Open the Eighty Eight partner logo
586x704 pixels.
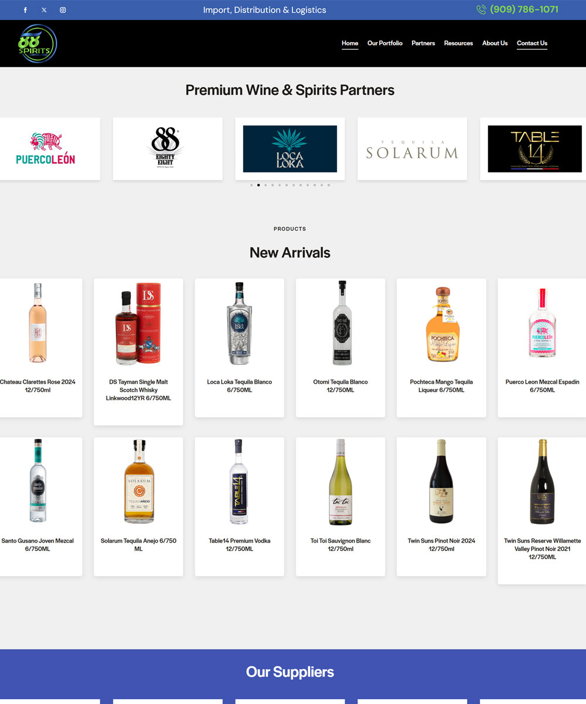click(168, 149)
